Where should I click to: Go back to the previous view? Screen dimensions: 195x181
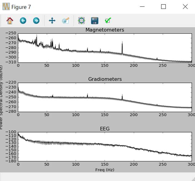(x=23, y=21)
